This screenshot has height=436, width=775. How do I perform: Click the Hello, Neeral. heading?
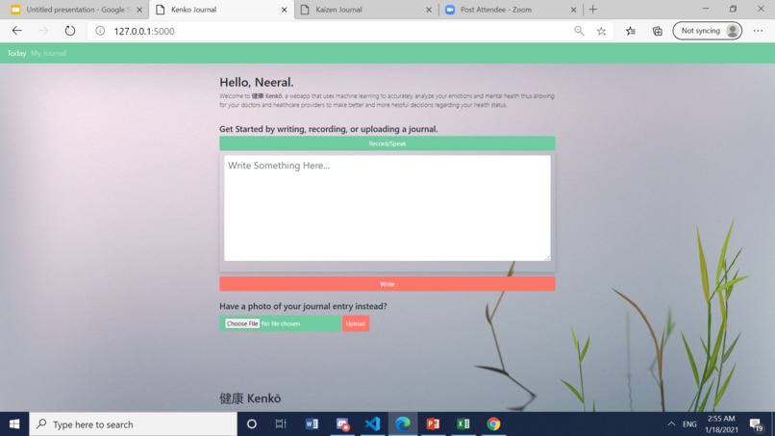tap(257, 82)
